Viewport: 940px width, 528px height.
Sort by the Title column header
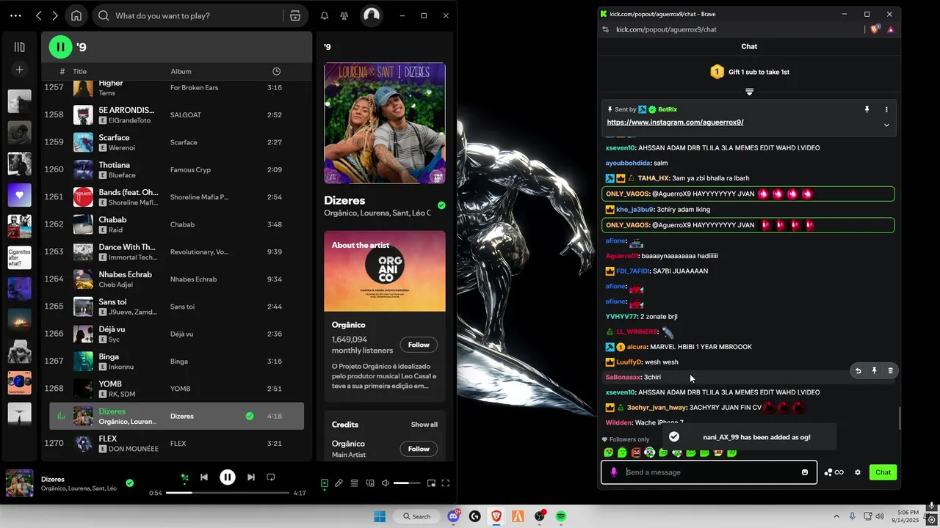(79, 71)
